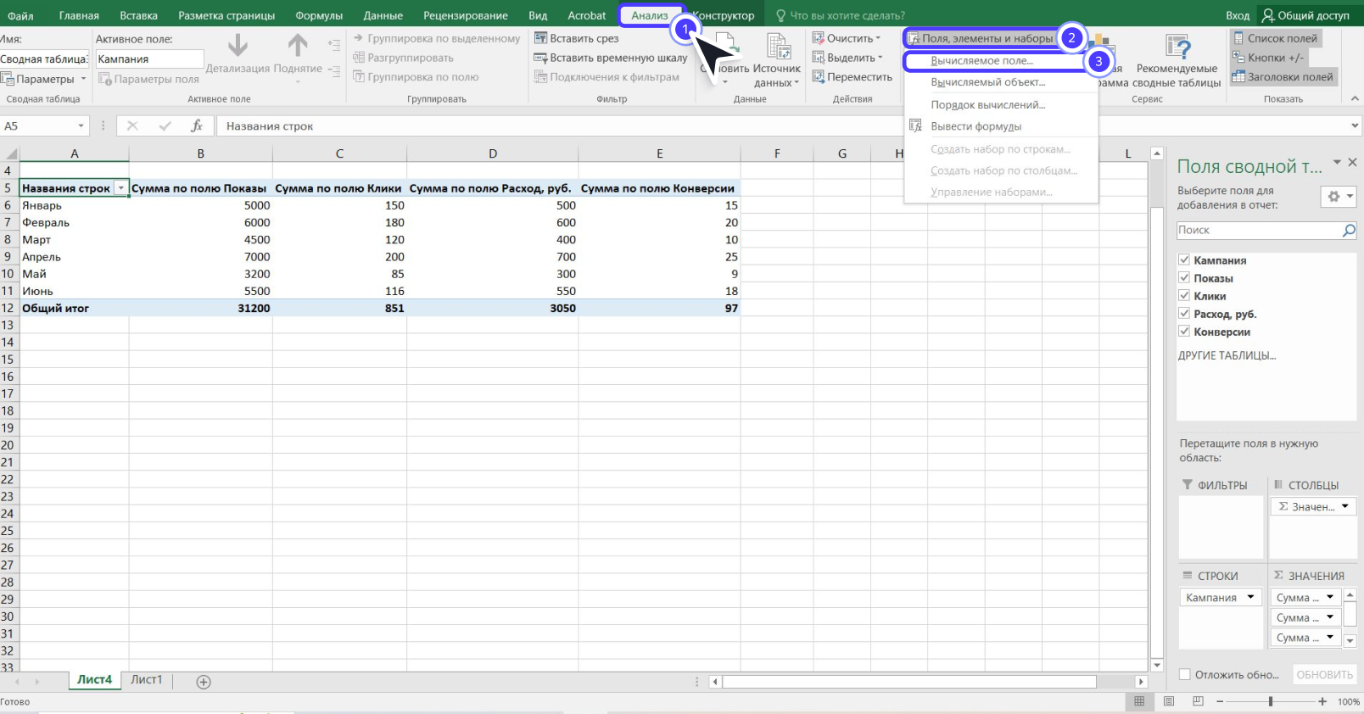Click Insert Slicer (Вставить срез)
Image resolution: width=1364 pixels, height=714 pixels.
click(577, 38)
